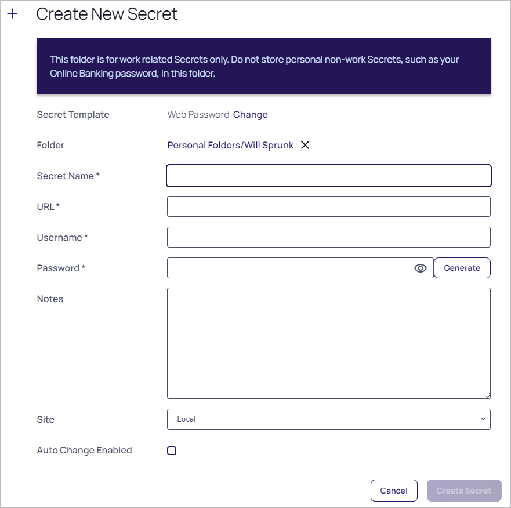Remove the selected folder with the X icon

[305, 145]
